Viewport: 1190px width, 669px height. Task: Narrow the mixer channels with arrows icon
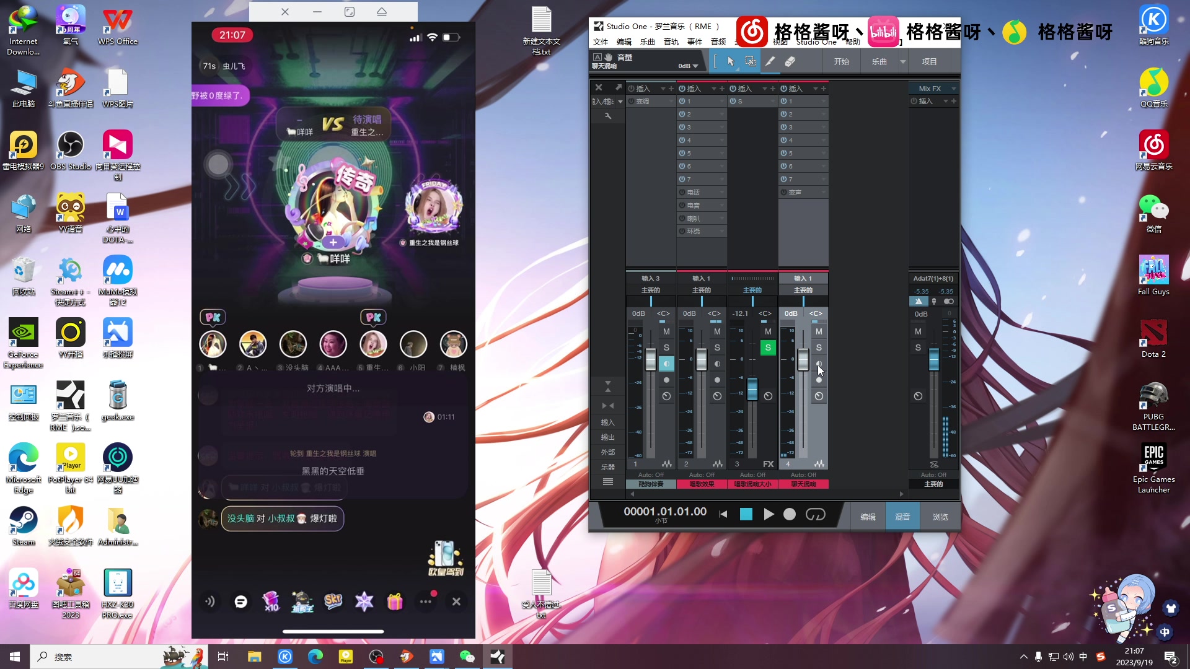point(608,405)
